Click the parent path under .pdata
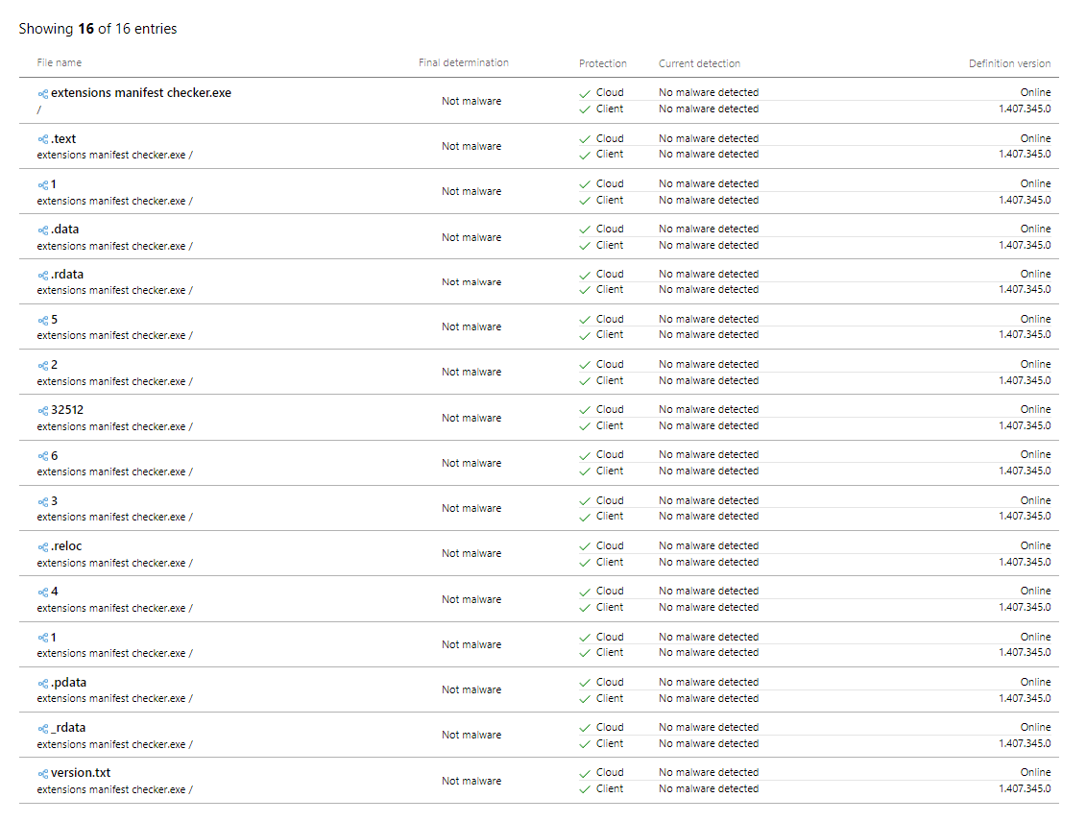The width and height of the screenshot is (1086, 822). 114,698
